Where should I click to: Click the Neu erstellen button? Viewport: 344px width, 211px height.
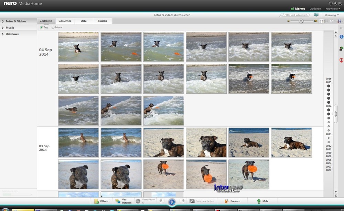pyautogui.click(x=121, y=201)
